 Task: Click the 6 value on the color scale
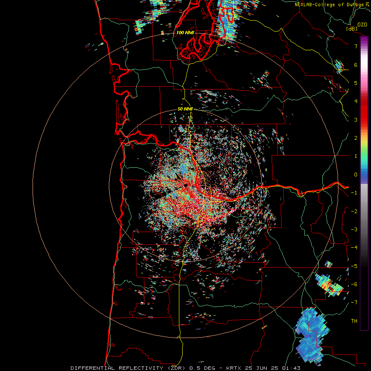[x=356, y=65]
